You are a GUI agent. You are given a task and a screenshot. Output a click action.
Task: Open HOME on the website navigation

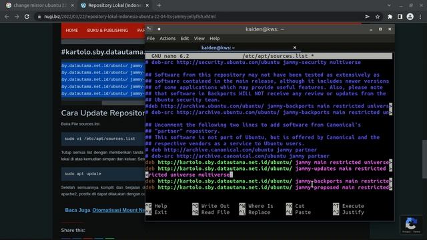click(71, 30)
